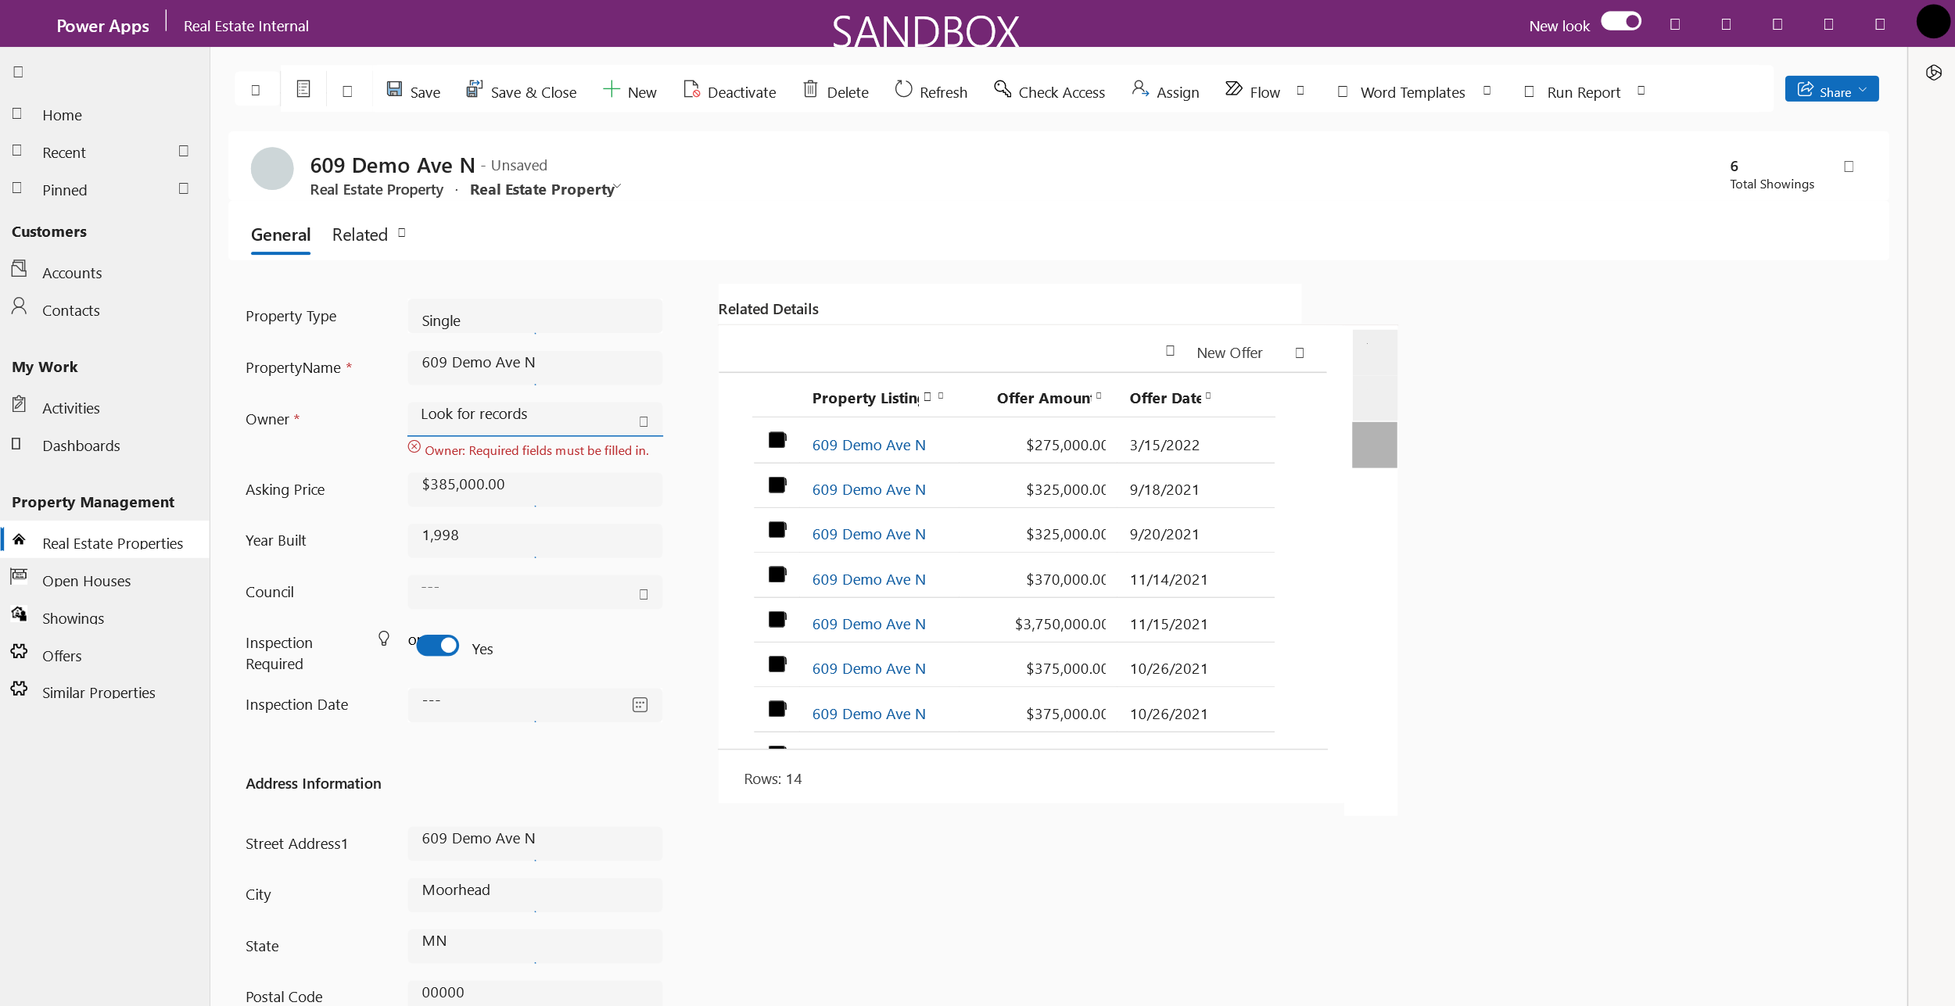Screen dimensions: 1955x1006
Task: Click Run Report command
Action: pos(1573,91)
